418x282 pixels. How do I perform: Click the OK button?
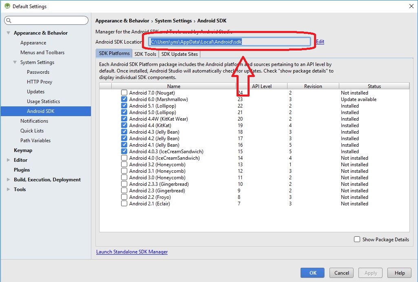click(312, 273)
